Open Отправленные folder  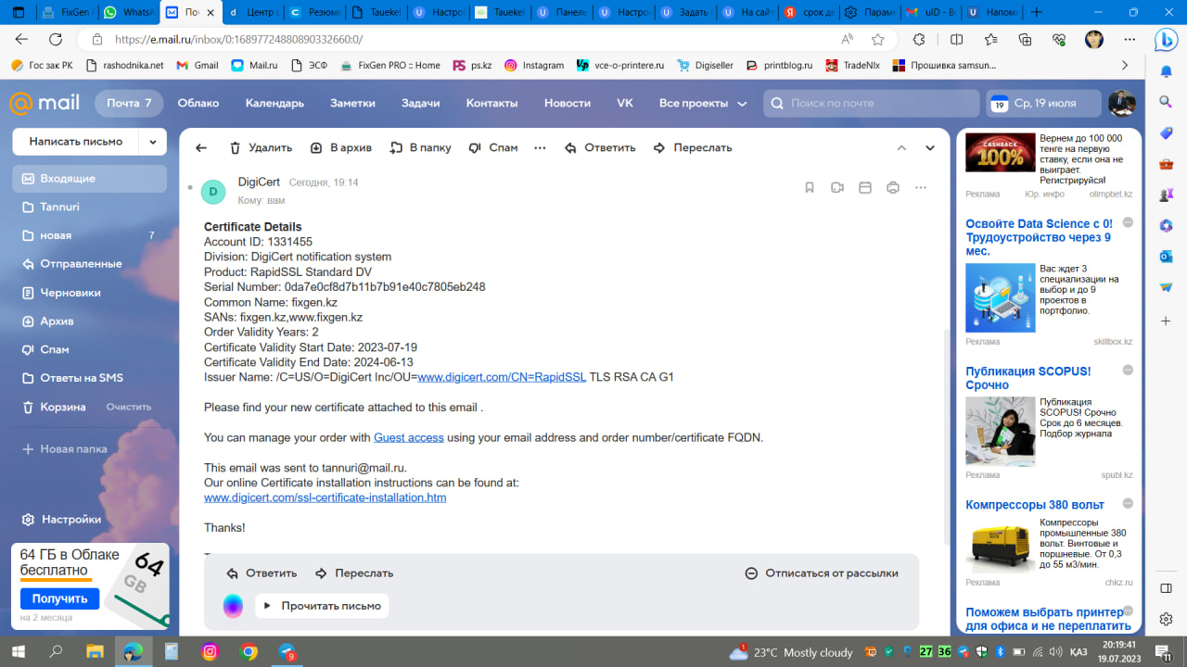point(90,264)
